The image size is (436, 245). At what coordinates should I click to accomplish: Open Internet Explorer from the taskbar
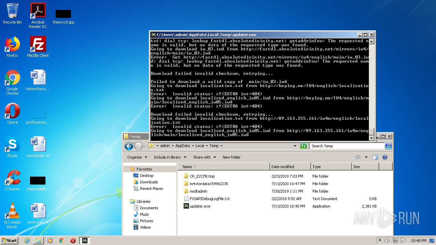[27, 241]
